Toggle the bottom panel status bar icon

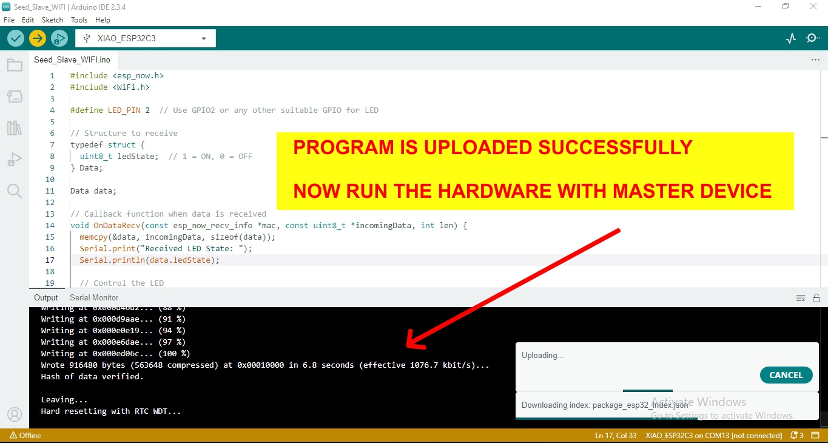click(816, 435)
